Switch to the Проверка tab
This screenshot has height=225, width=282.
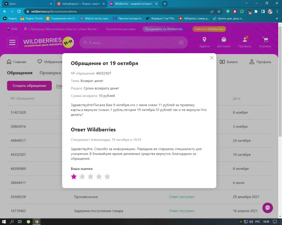coord(50,73)
